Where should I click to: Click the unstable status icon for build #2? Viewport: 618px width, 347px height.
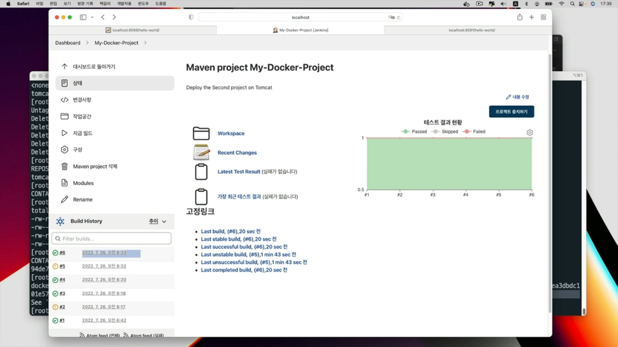(x=55, y=307)
